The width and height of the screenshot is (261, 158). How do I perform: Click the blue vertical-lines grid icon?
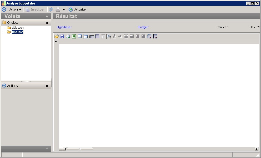(x=97, y=36)
